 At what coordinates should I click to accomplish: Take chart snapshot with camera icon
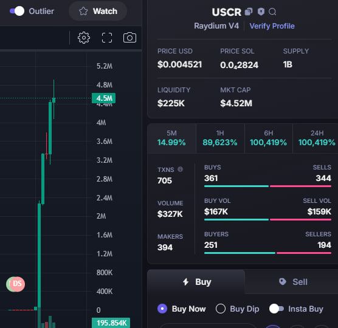(x=129, y=38)
